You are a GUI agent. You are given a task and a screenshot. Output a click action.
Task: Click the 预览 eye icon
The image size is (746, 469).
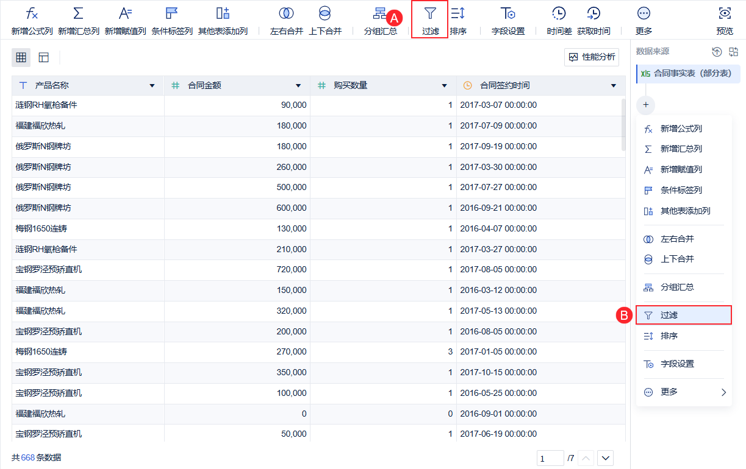point(725,13)
